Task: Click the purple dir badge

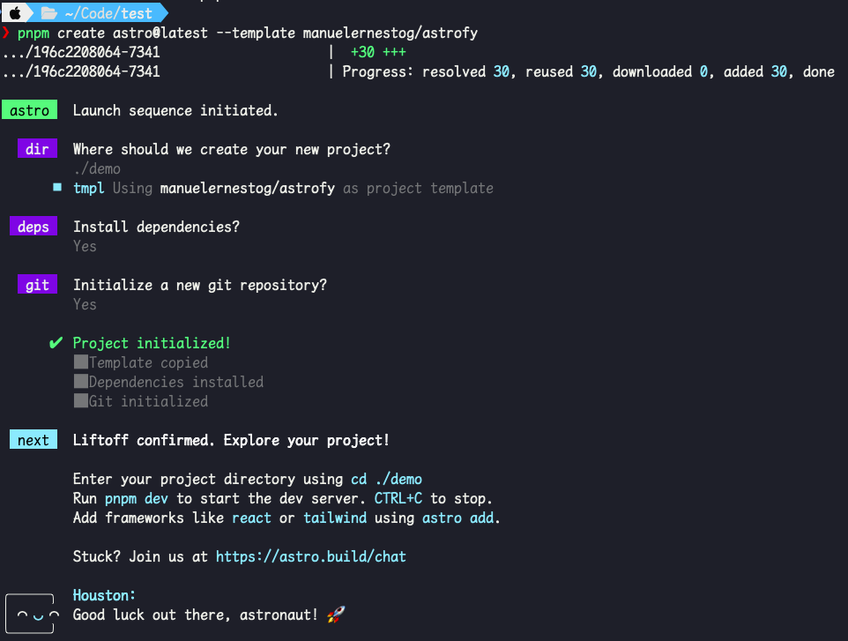Action: coord(37,149)
